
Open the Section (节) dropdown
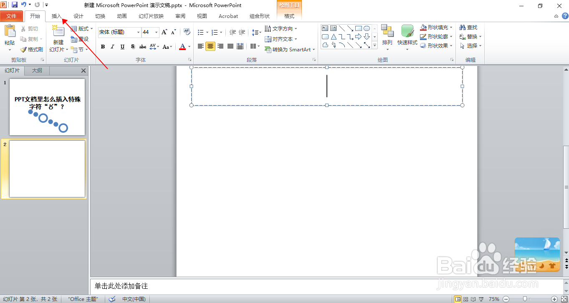pyautogui.click(x=80, y=50)
